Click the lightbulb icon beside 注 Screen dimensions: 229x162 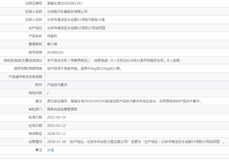coord(37,150)
